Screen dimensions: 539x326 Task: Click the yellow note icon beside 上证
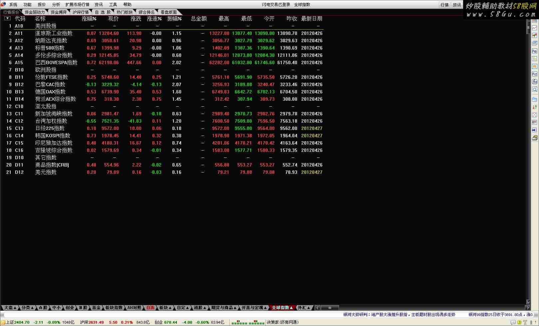(3, 322)
